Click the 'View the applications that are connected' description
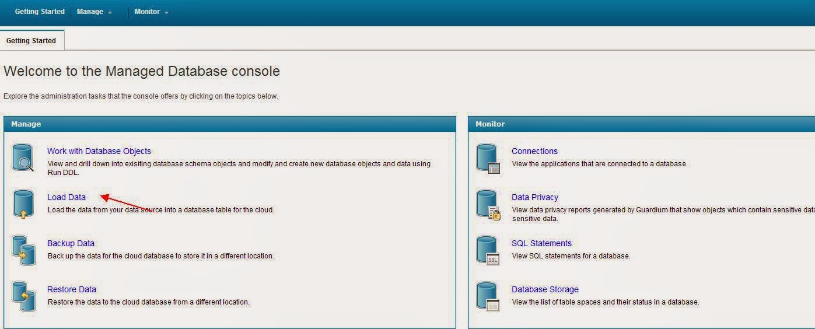 tap(600, 164)
